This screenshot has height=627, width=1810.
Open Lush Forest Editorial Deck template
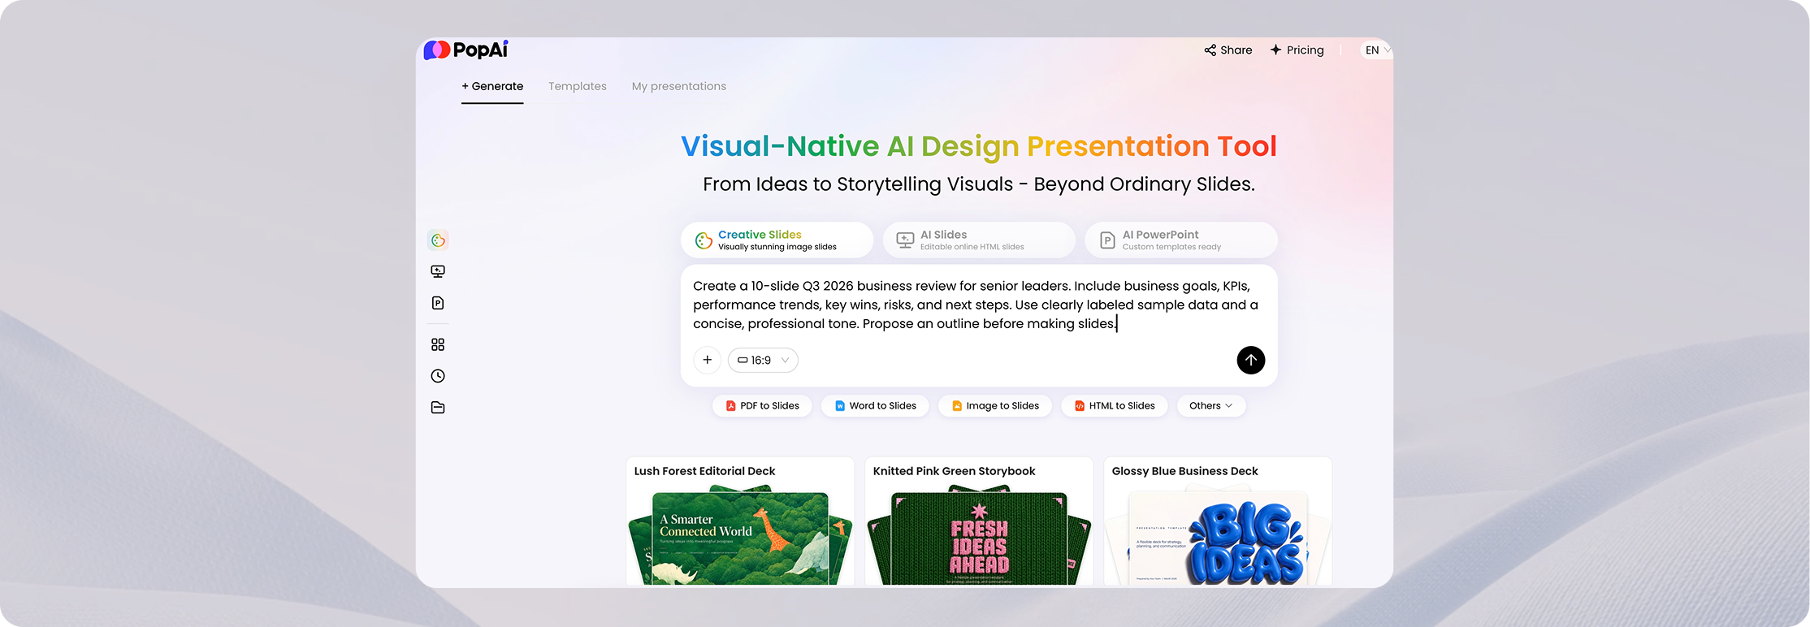pos(740,521)
